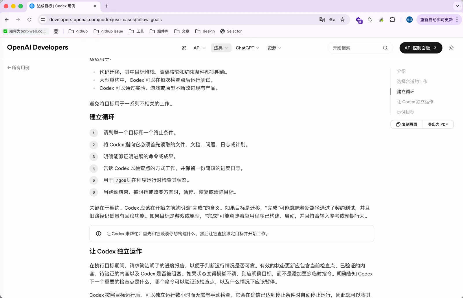Jump to 选择合适的工作 section
Image resolution: width=463 pixels, height=298 pixels.
click(x=412, y=81)
